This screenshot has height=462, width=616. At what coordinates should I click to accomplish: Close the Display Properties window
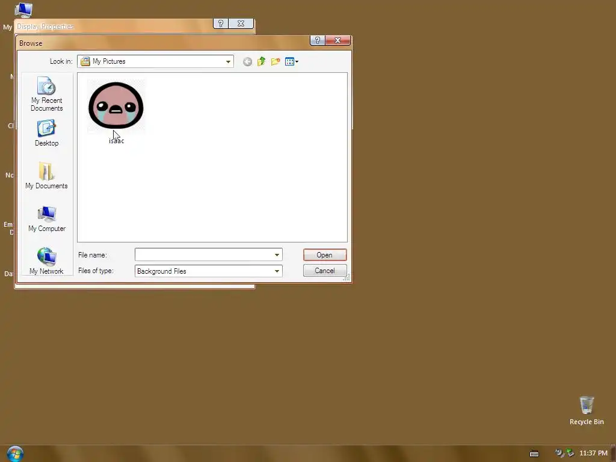click(241, 23)
